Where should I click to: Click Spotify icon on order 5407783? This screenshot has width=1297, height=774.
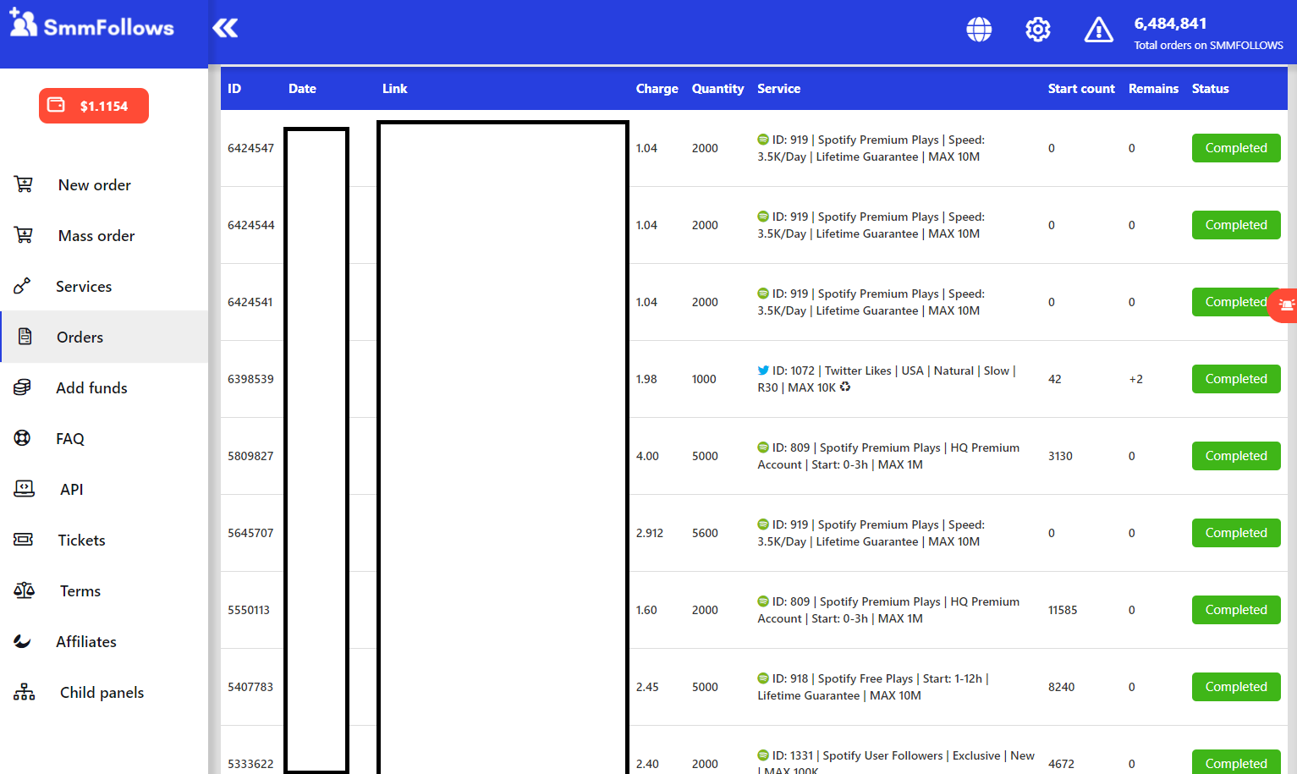click(763, 678)
